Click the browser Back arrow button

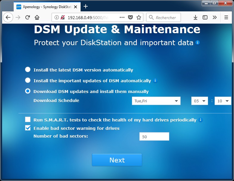click(x=8, y=18)
